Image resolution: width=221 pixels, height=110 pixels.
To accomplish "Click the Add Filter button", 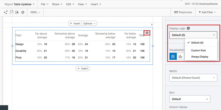I will (207, 12).
